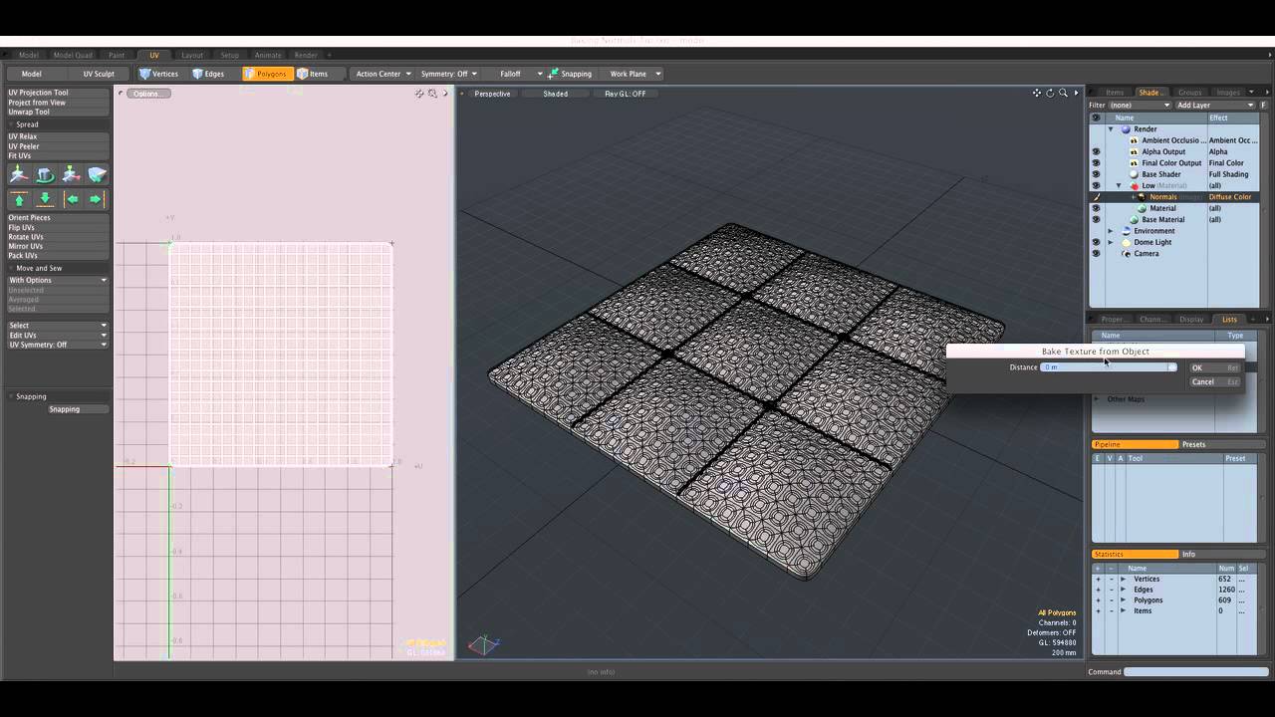The height and width of the screenshot is (717, 1275).
Task: Click the align down green arrow icon
Action: pyautogui.click(x=45, y=199)
